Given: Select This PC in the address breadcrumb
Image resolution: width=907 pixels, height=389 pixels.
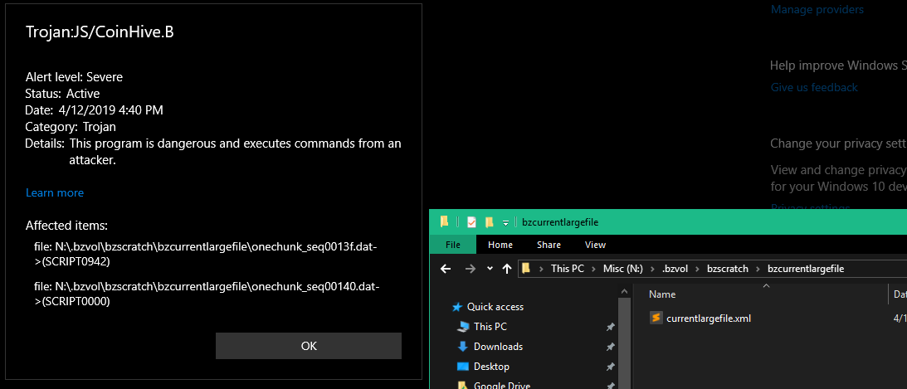Looking at the screenshot, I should [x=568, y=269].
